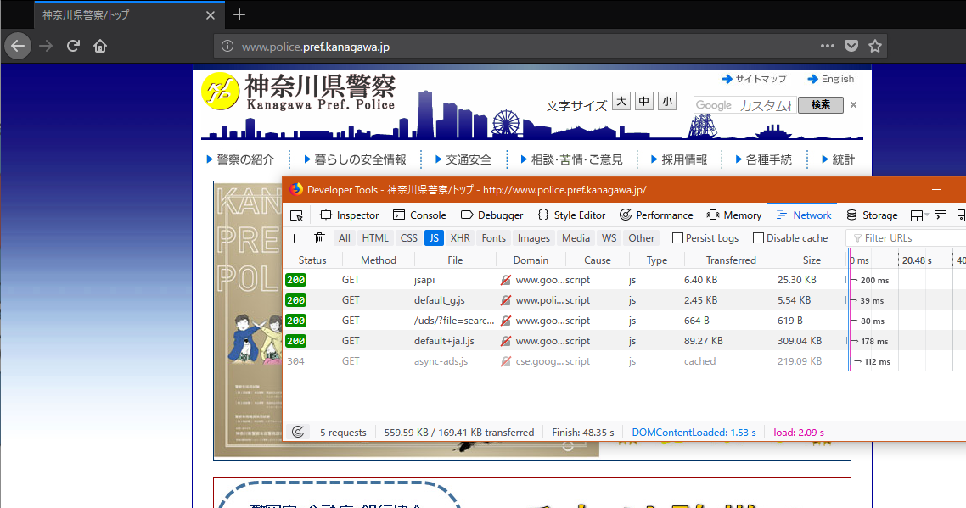The image size is (966, 508).
Task: Set text size to 大
Action: (x=621, y=101)
